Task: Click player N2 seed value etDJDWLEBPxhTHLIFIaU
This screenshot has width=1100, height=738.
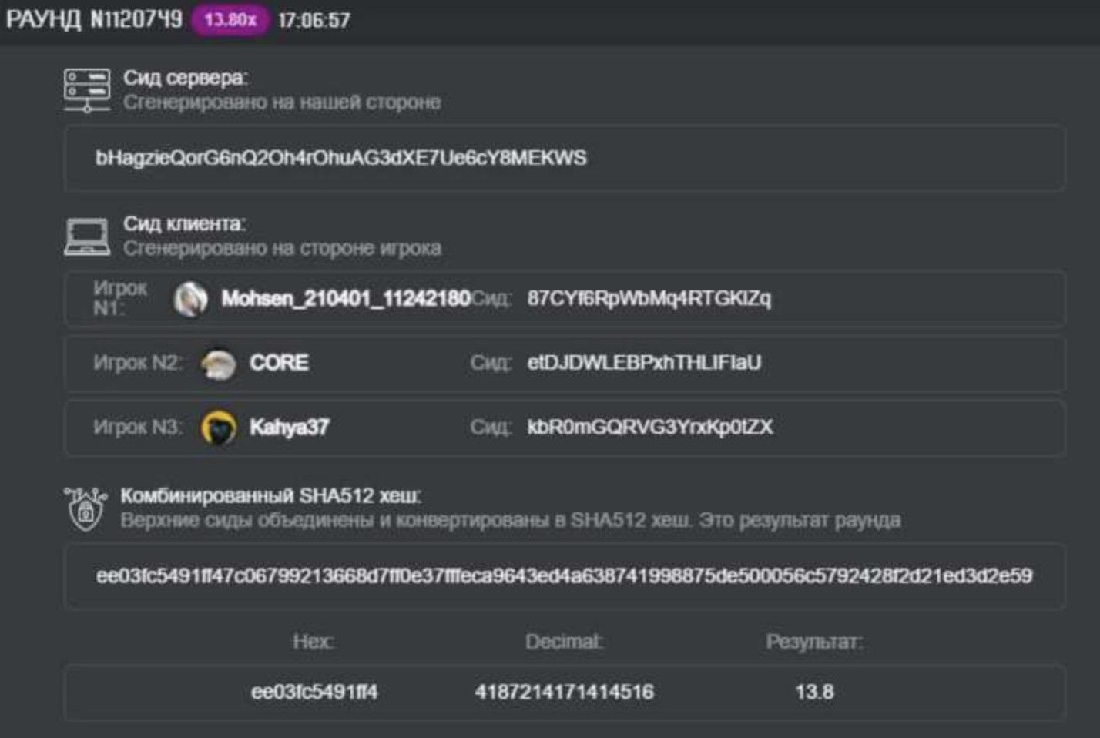Action: pos(644,363)
